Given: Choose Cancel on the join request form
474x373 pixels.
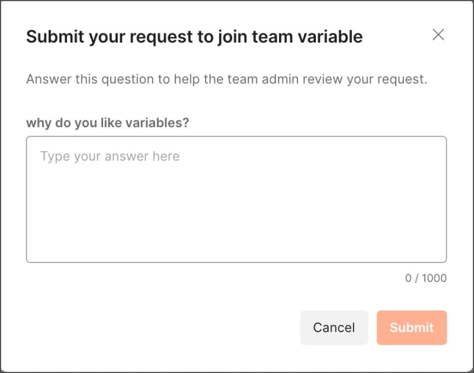Looking at the screenshot, I should point(334,327).
